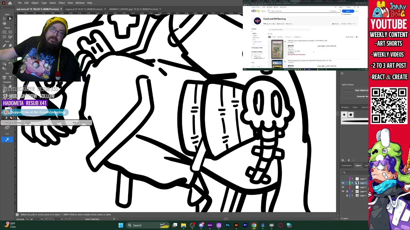The image size is (410, 230).
Task: Click the Illustrator home icon
Action: click(10, 3)
